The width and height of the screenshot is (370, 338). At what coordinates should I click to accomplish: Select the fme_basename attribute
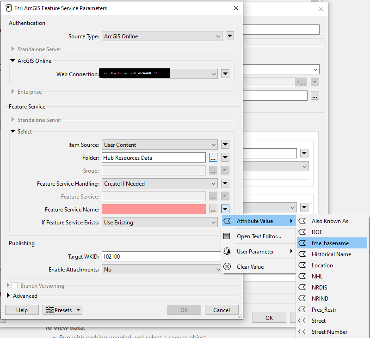tap(332, 243)
